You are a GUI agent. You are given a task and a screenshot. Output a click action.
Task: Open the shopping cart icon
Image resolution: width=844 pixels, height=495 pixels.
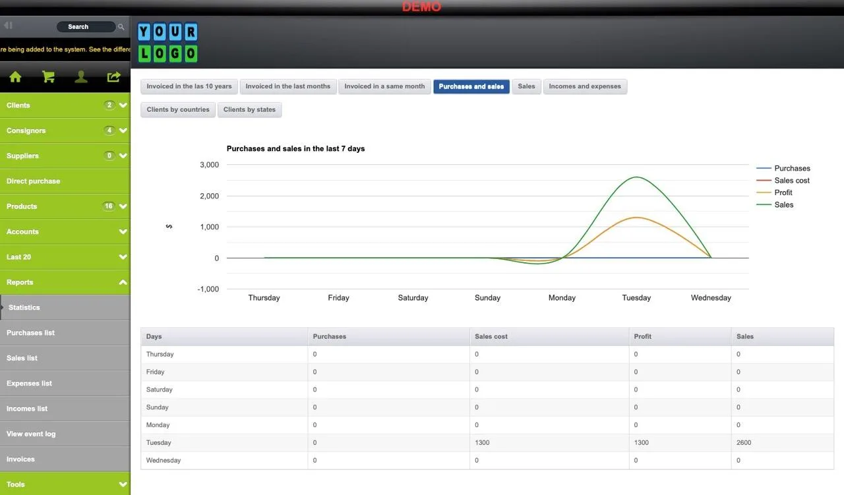48,76
